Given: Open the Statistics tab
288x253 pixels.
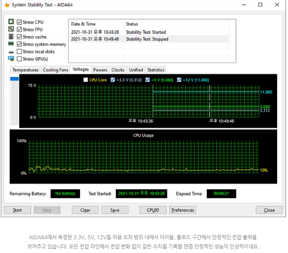Looking at the screenshot, I should click(156, 70).
